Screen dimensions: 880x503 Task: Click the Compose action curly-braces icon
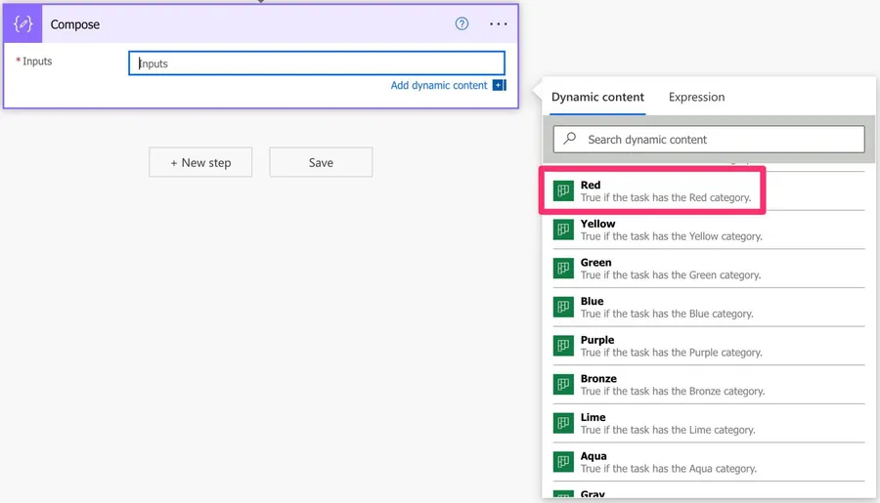point(23,24)
